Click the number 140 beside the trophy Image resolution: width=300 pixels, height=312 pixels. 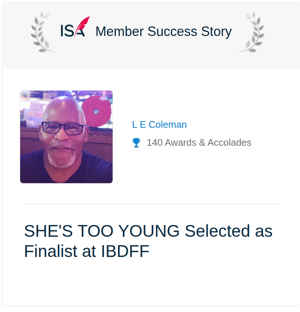coord(154,143)
